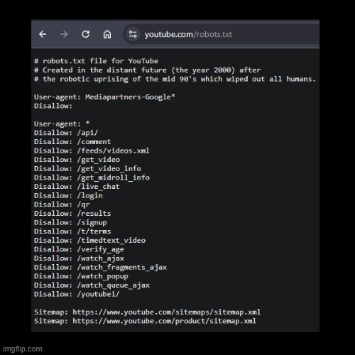Click 'Disallow: /signup' line
Screen dimensions: 355x355
click(x=70, y=222)
